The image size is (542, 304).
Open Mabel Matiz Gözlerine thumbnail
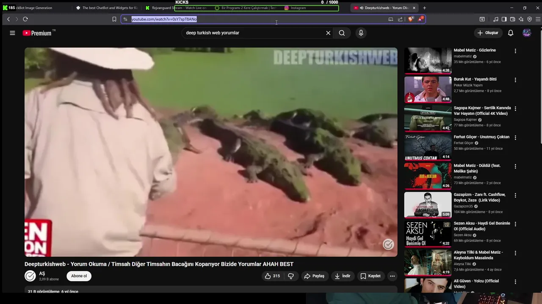pos(428,61)
